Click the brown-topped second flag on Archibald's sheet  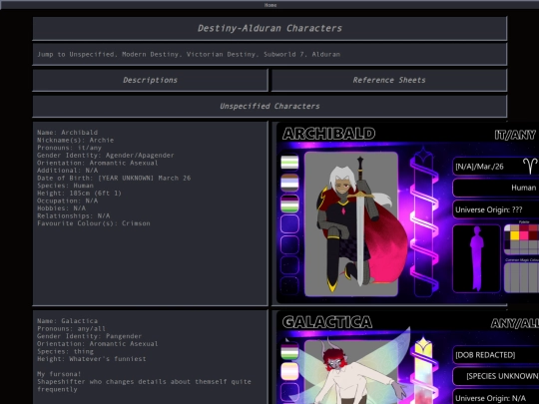click(x=289, y=183)
